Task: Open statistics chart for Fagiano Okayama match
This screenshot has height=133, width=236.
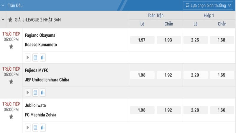Action: pyautogui.click(x=43, y=58)
